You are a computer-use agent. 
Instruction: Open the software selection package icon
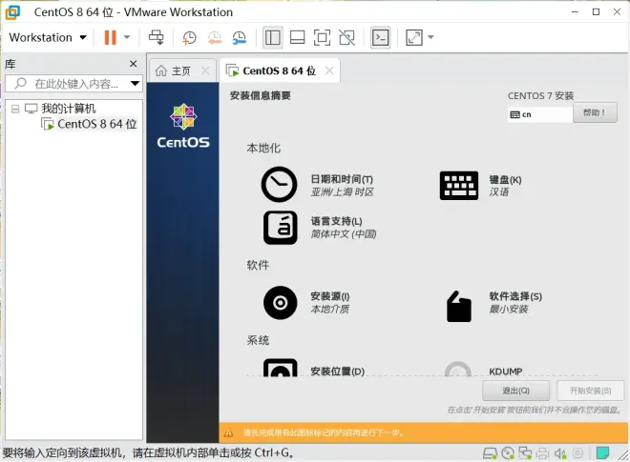pyautogui.click(x=459, y=306)
